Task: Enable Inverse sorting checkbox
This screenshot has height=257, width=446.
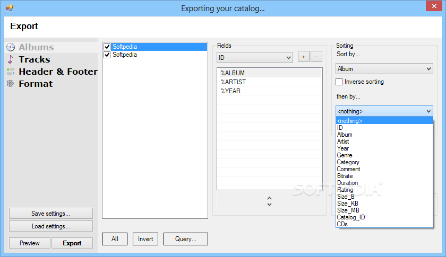Action: point(339,82)
